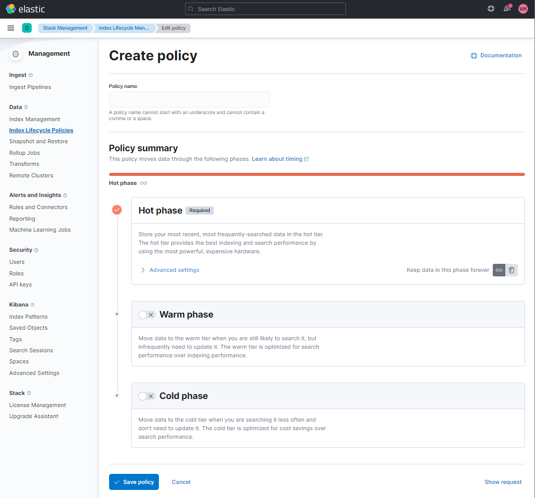
Task: Click the trash icon in Hot phase
Action: coord(511,270)
